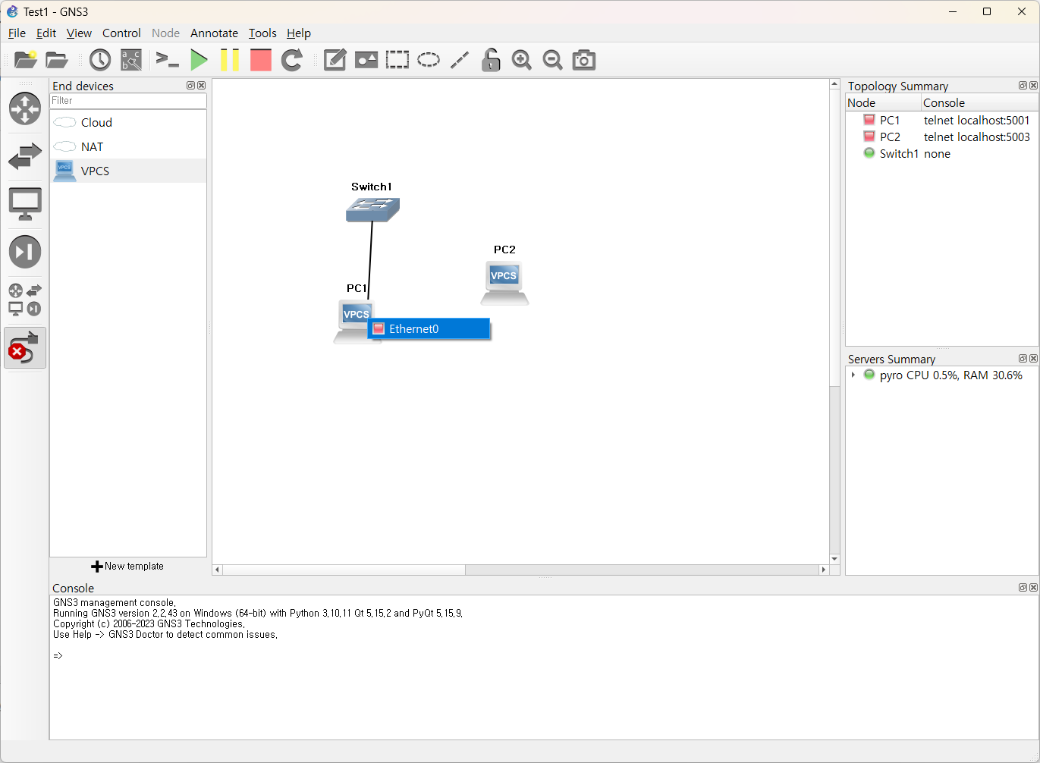Sort by Console column header

980,103
